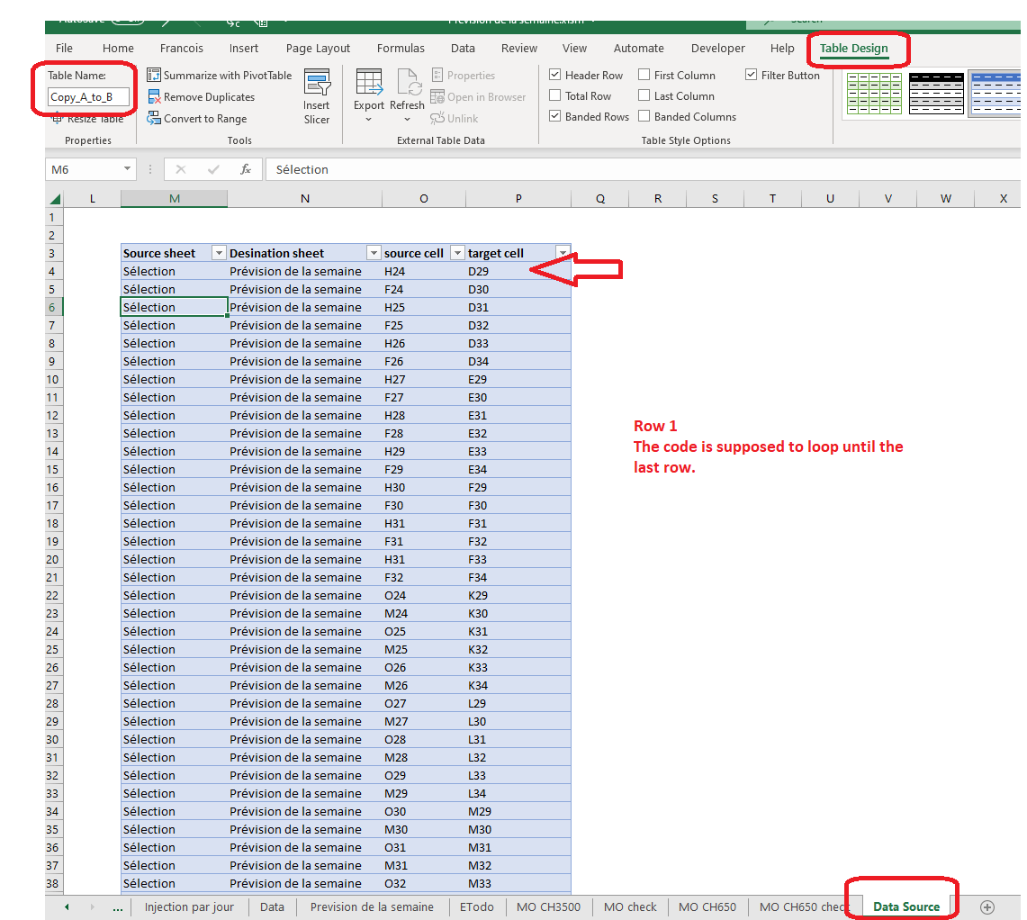This screenshot has width=1027, height=920.
Task: Click Convert to Range icon
Action: [154, 119]
